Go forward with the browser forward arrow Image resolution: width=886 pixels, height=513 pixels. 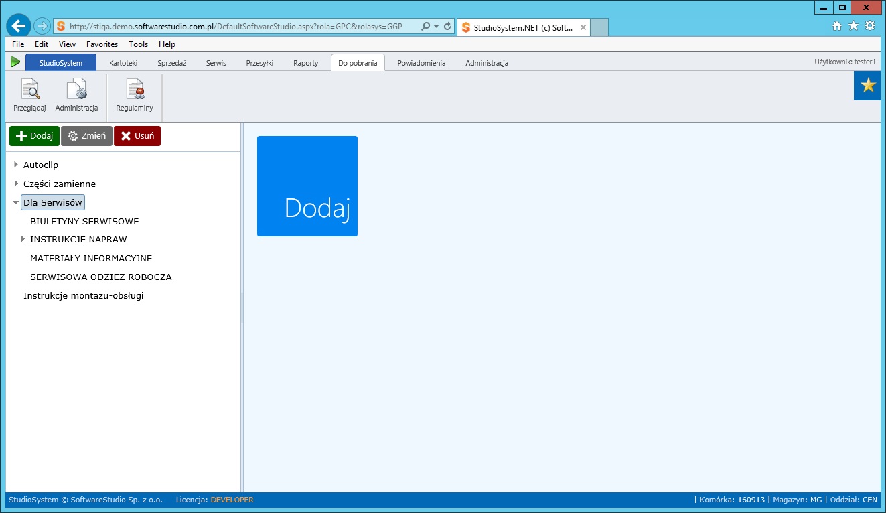tap(42, 27)
